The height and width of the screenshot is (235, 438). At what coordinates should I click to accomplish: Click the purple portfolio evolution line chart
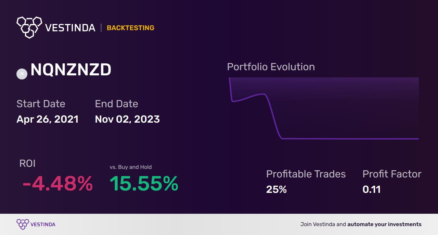(324, 108)
